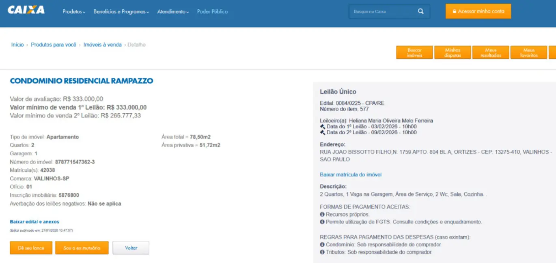Viewport: 556px width, 263px height.
Task: Download via Baixar matrícula do imóvel link
Action: coord(351,175)
